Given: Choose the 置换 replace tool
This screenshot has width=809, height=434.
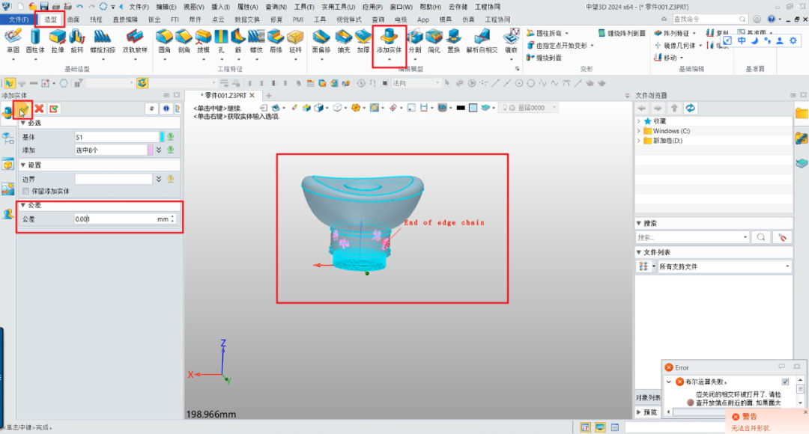Looking at the screenshot, I should 453,41.
